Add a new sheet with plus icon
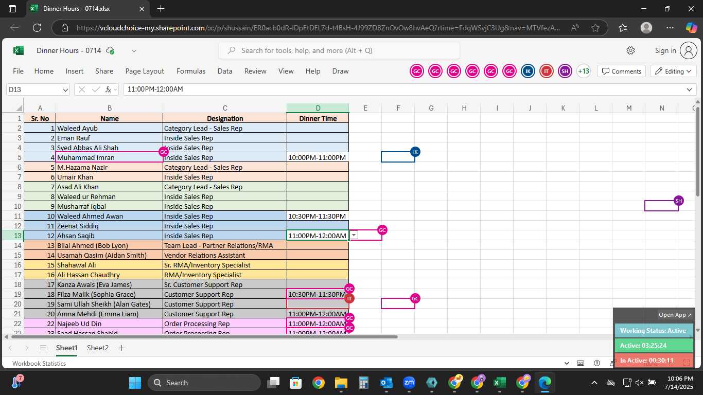This screenshot has height=395, width=703. (x=121, y=348)
